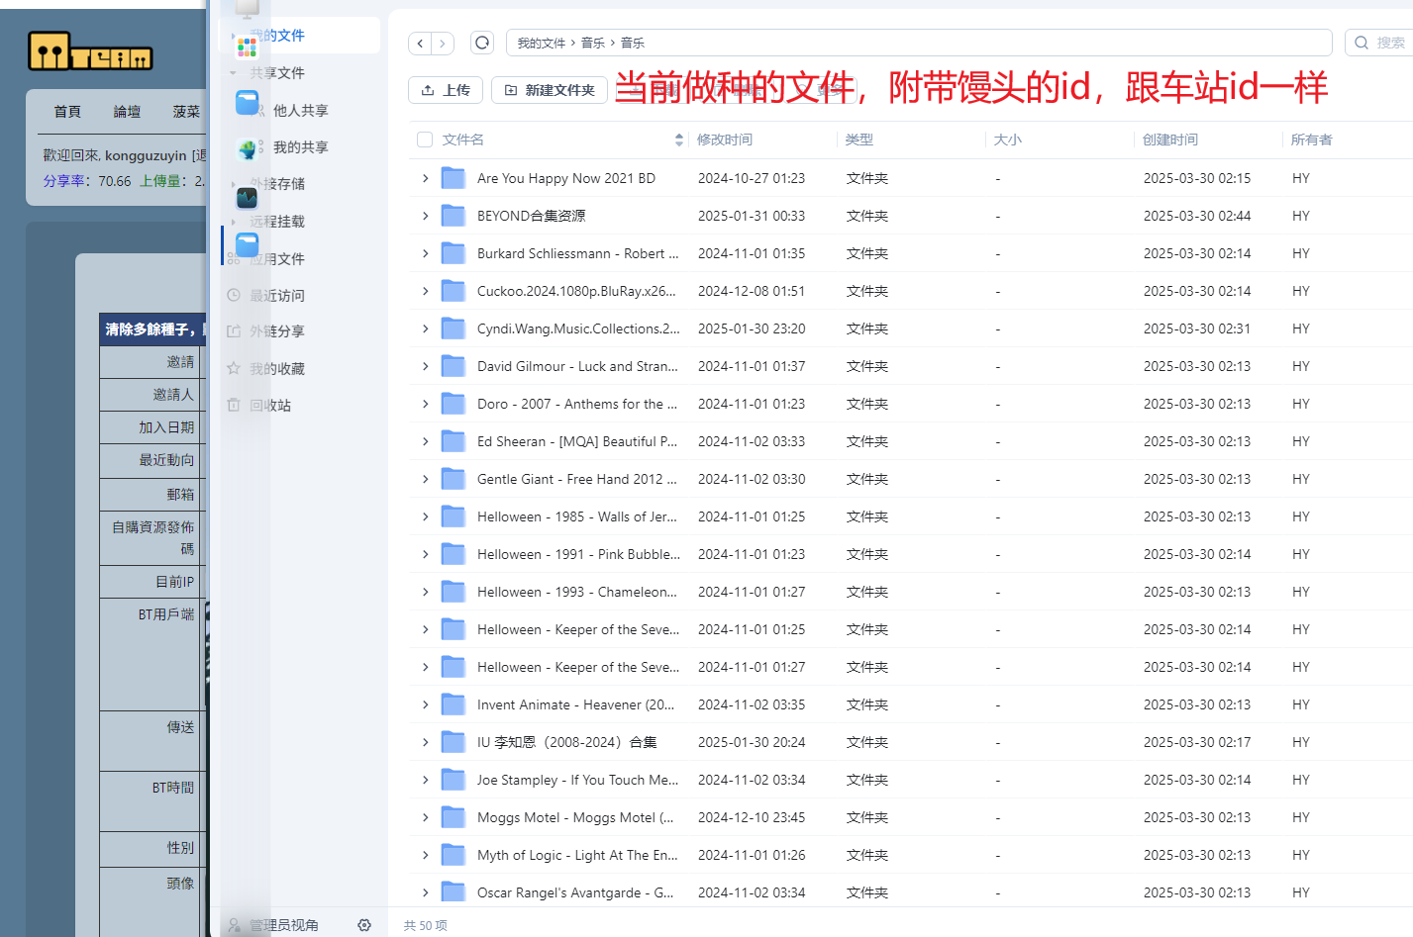This screenshot has width=1413, height=937.
Task: Expand the Are You Happy Now 2021 BD folder
Action: click(425, 178)
